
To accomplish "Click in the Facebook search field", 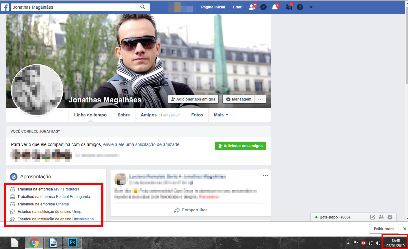I will click(x=73, y=7).
